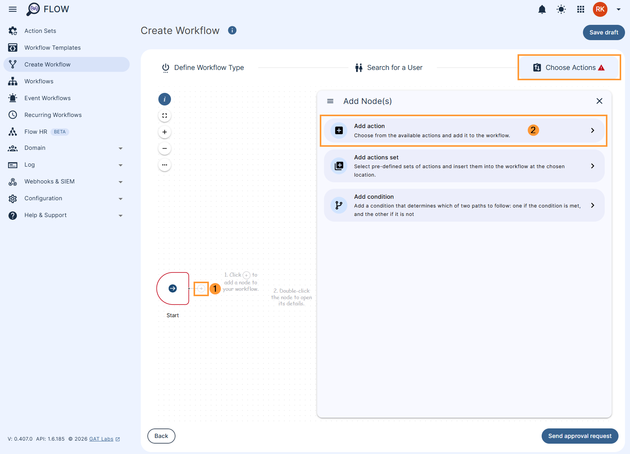Zoom in on the workflow canvas
This screenshot has height=454, width=630.
coord(164,131)
